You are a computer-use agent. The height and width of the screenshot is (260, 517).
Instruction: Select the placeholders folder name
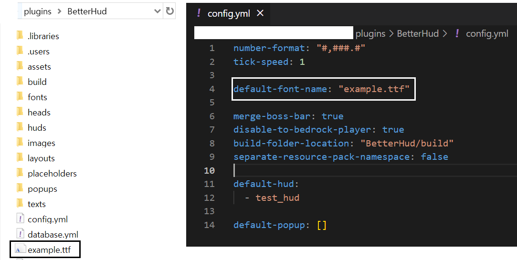(52, 174)
